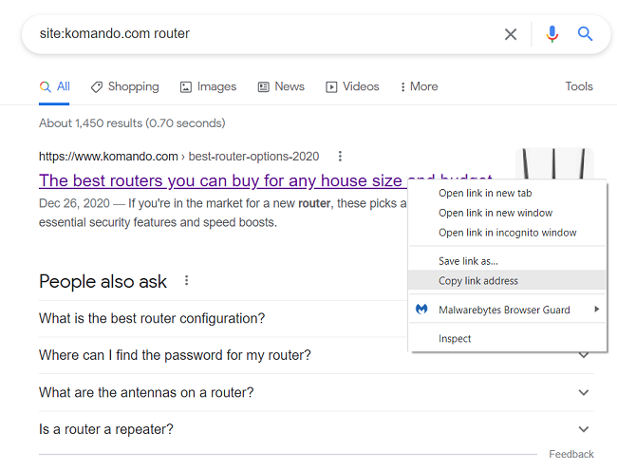The image size is (617, 470).
Task: Expand the More search categories menu
Action: click(419, 86)
